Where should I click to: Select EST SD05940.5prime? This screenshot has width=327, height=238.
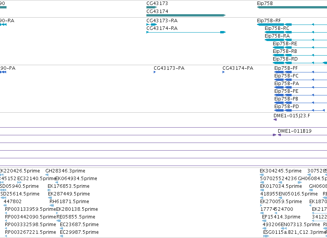click(x=19, y=186)
